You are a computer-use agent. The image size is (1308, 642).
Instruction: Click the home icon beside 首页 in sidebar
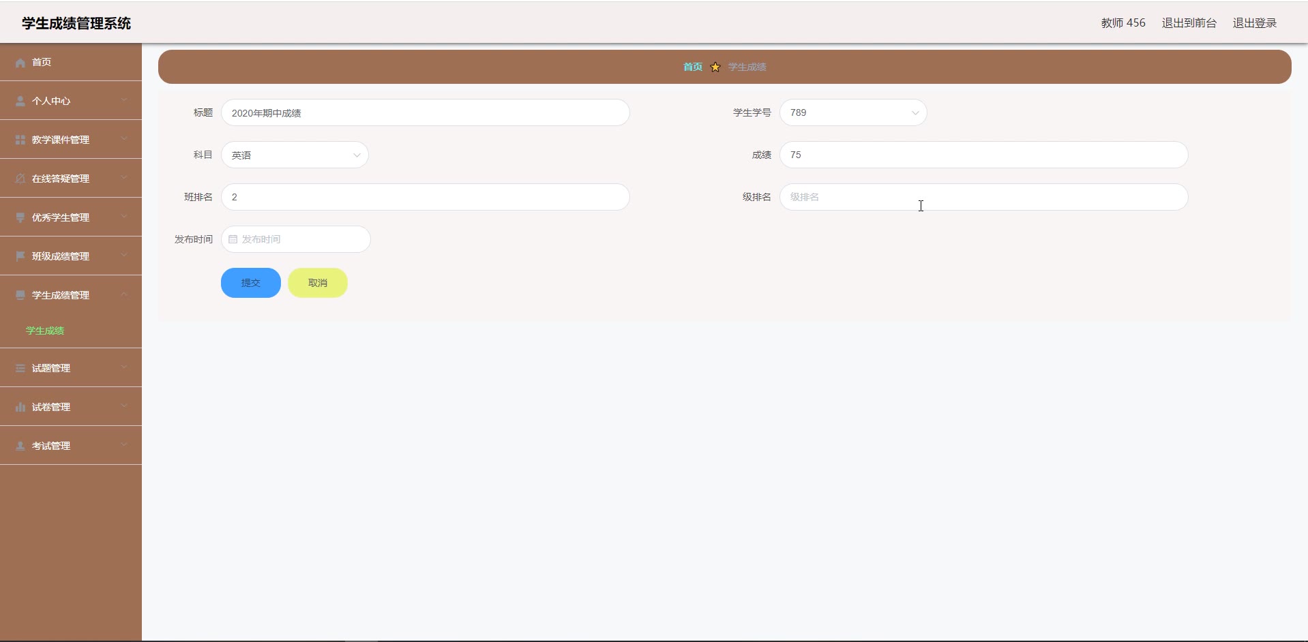[20, 63]
